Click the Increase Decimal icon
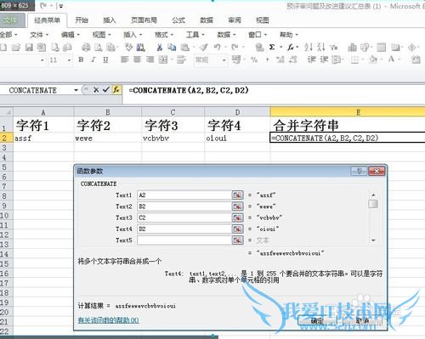 click(x=280, y=59)
